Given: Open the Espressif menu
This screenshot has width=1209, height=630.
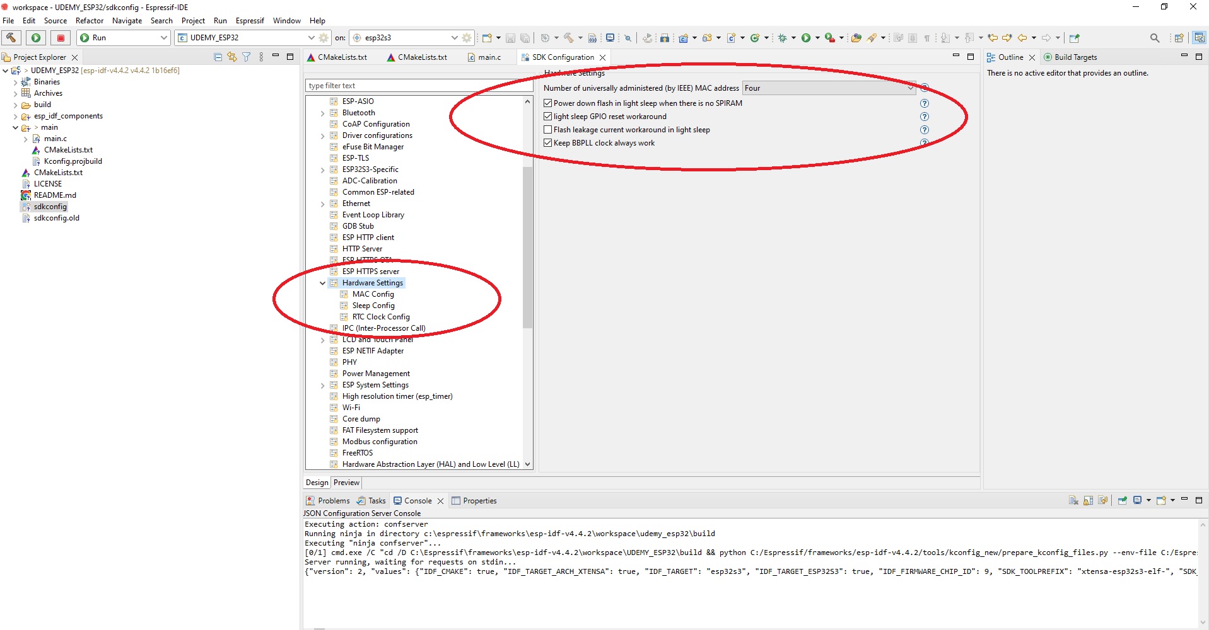Looking at the screenshot, I should 250,21.
